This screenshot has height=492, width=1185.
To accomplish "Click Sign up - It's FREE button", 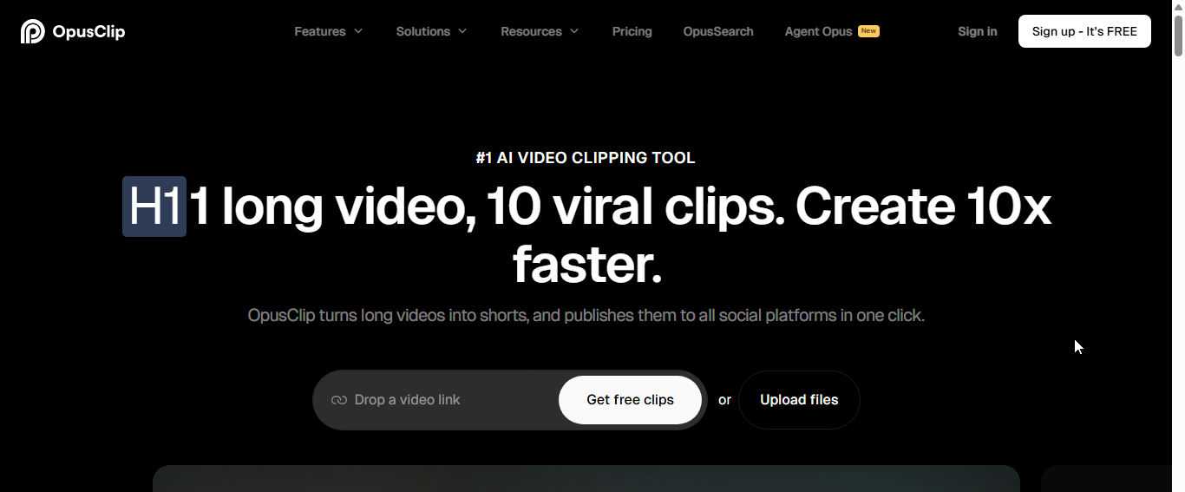I will [x=1084, y=31].
